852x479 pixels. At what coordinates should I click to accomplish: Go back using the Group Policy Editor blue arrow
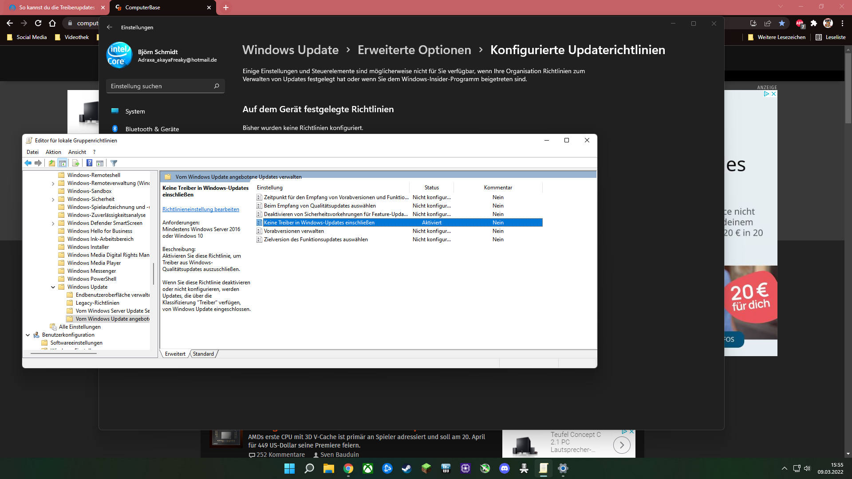coord(28,163)
